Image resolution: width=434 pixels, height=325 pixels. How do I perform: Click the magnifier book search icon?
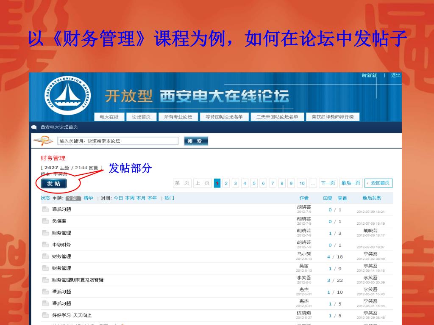click(x=43, y=141)
